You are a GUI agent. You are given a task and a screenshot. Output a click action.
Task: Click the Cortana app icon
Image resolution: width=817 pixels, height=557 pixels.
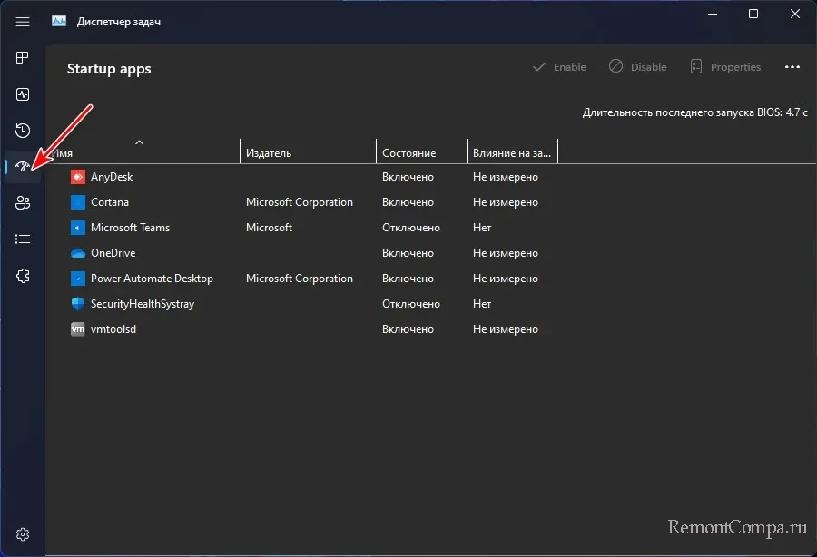(78, 202)
